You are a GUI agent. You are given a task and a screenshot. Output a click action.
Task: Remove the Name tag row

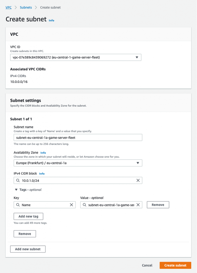[x=158, y=205]
